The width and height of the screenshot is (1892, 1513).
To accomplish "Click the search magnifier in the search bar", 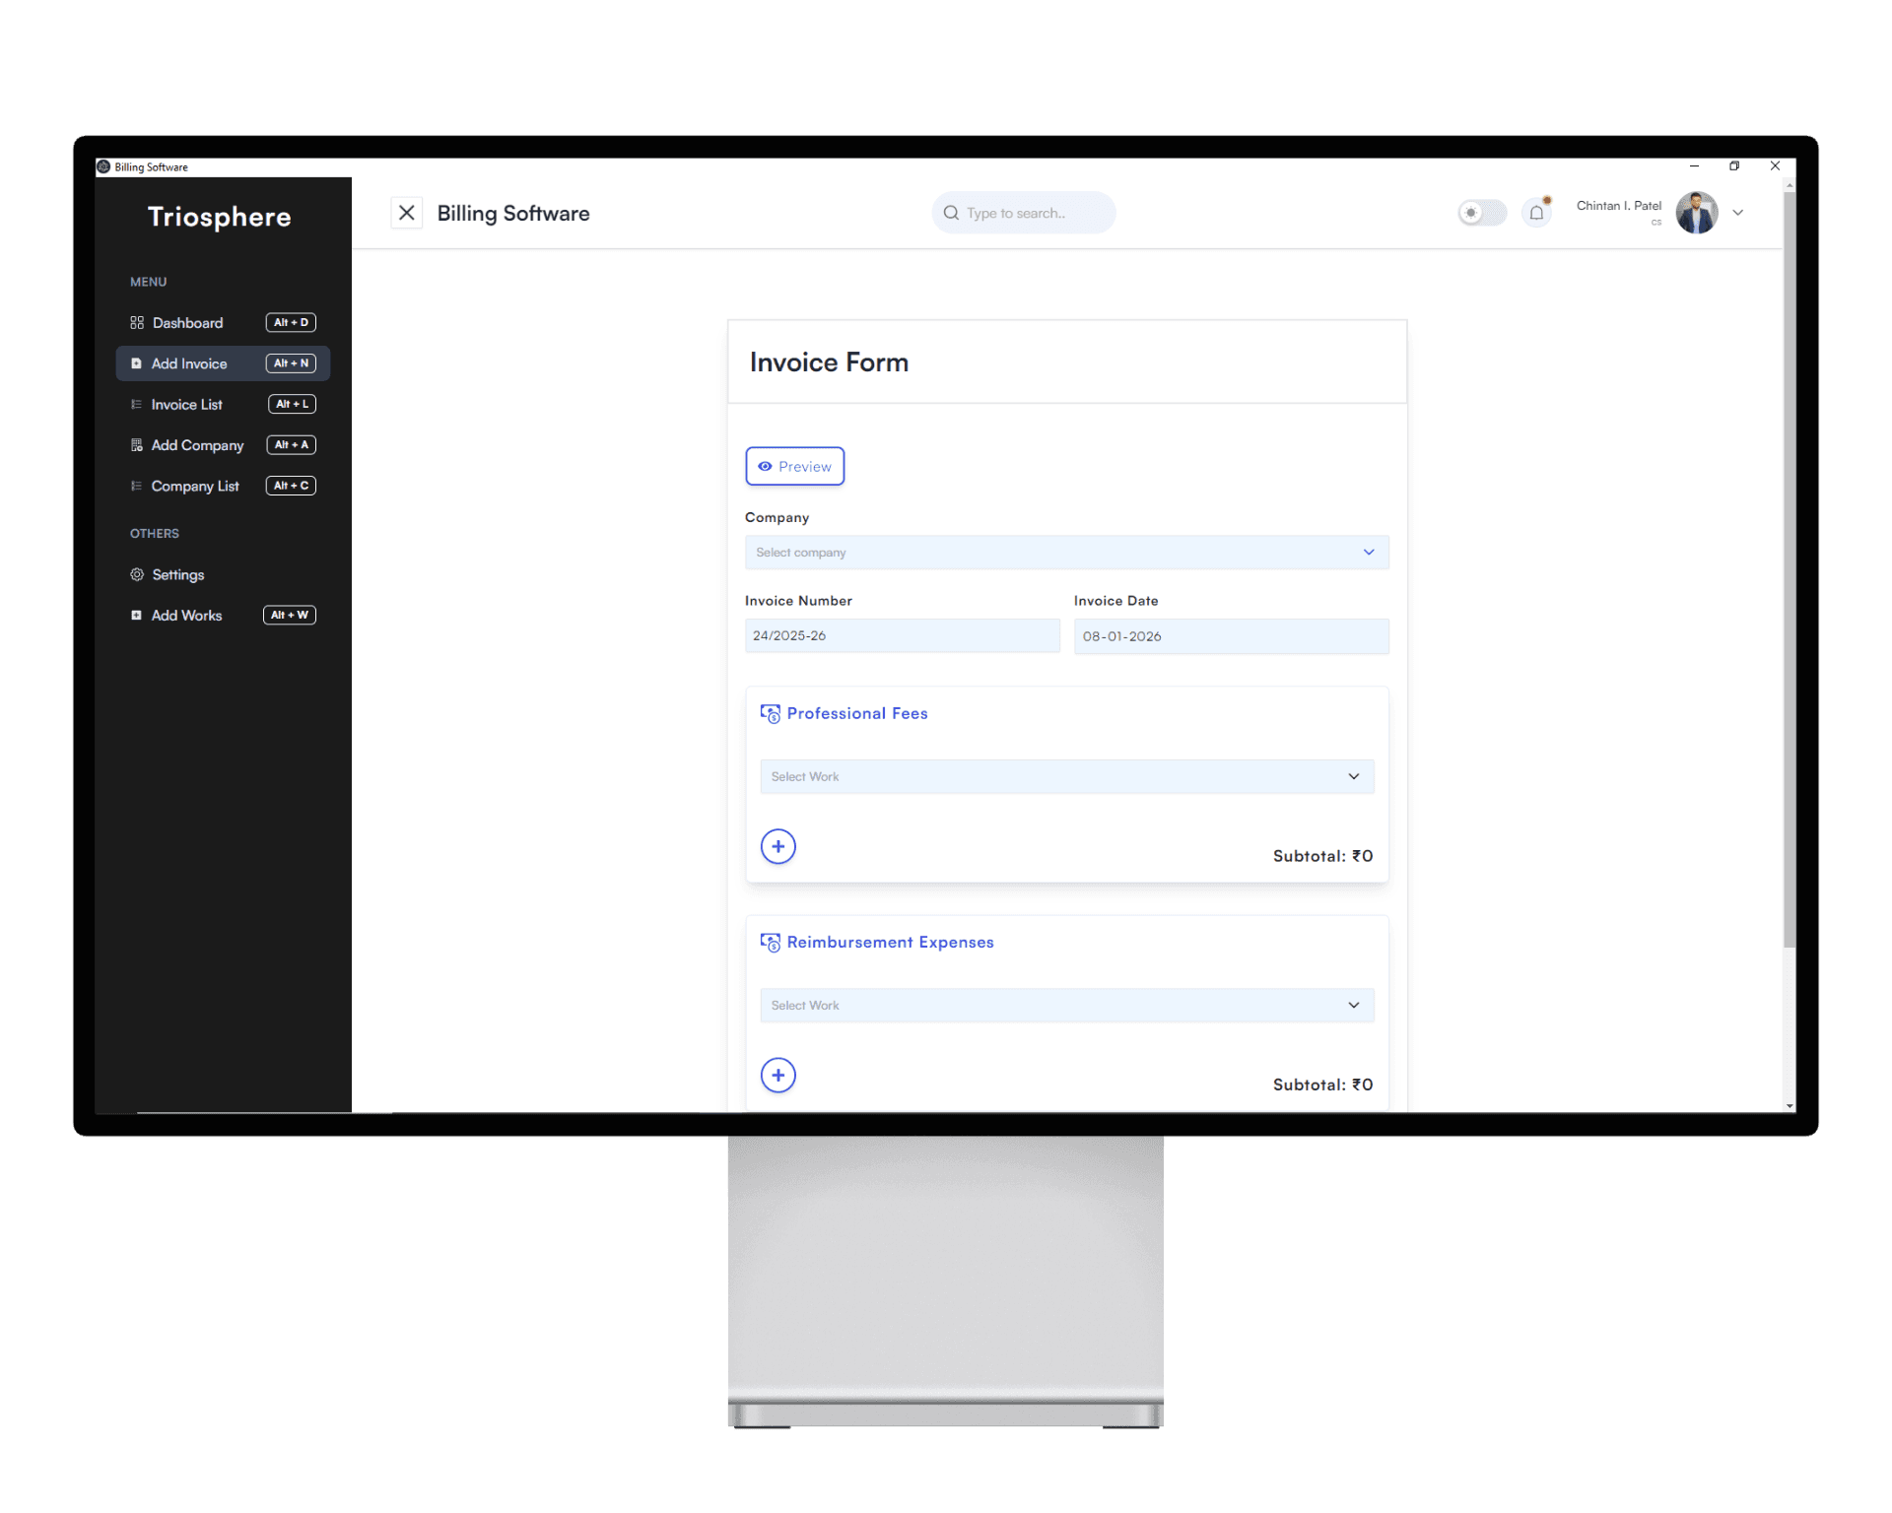I will click(x=950, y=213).
